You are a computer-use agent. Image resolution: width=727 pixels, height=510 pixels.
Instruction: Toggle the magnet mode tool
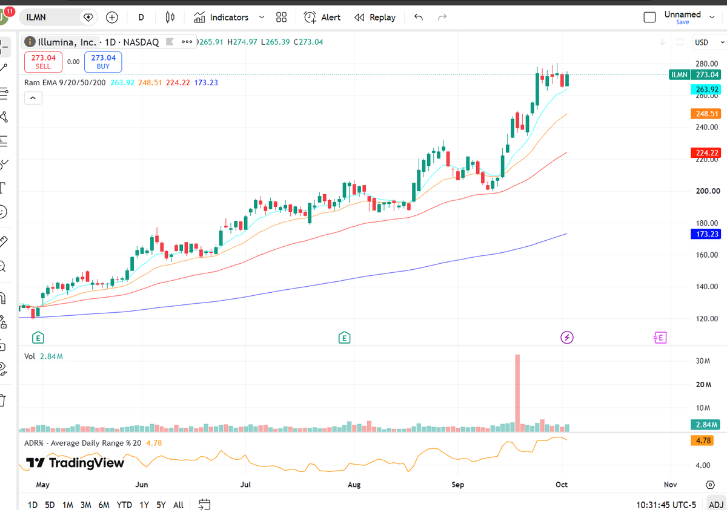point(2,298)
